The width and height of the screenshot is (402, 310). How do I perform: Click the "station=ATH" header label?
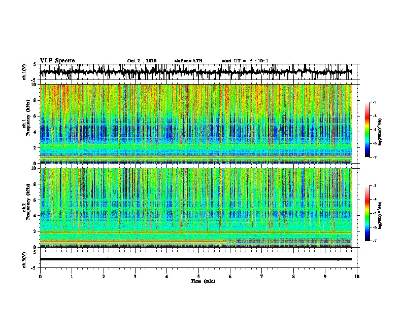click(188, 61)
